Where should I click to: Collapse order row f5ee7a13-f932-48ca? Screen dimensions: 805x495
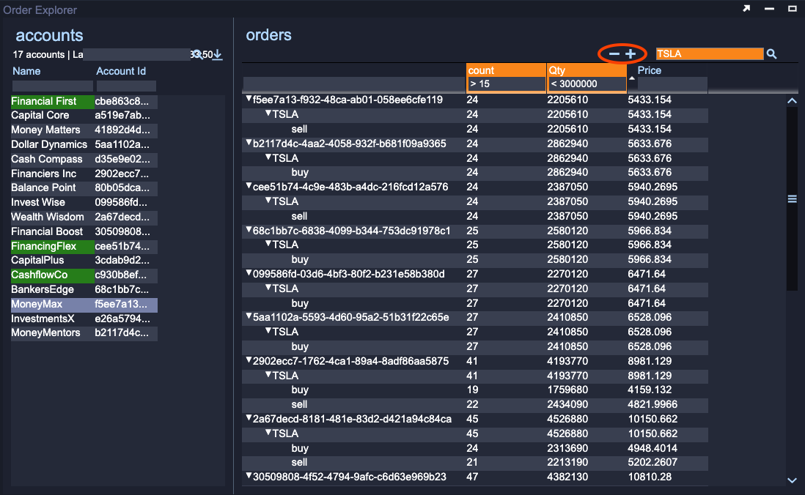point(249,100)
